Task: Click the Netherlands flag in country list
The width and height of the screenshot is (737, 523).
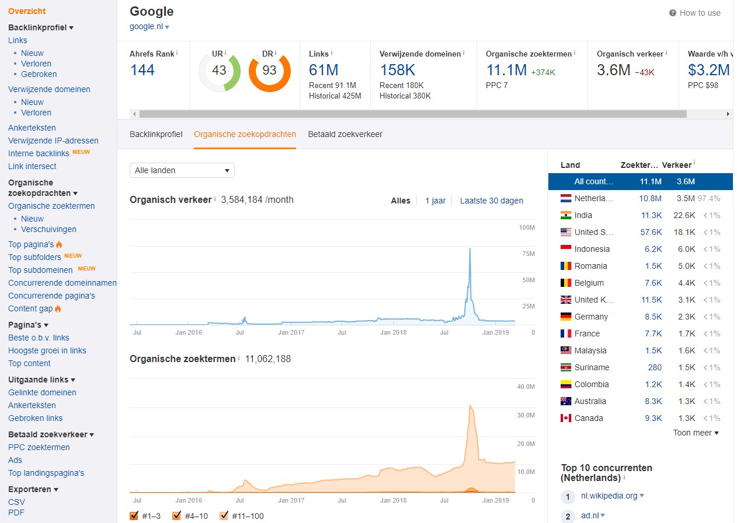Action: click(565, 198)
